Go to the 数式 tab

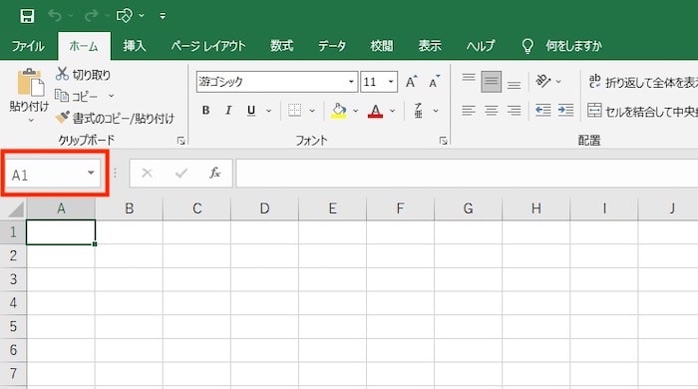click(x=282, y=46)
